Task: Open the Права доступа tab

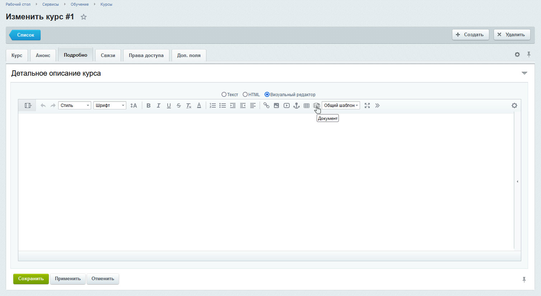Action: point(146,55)
